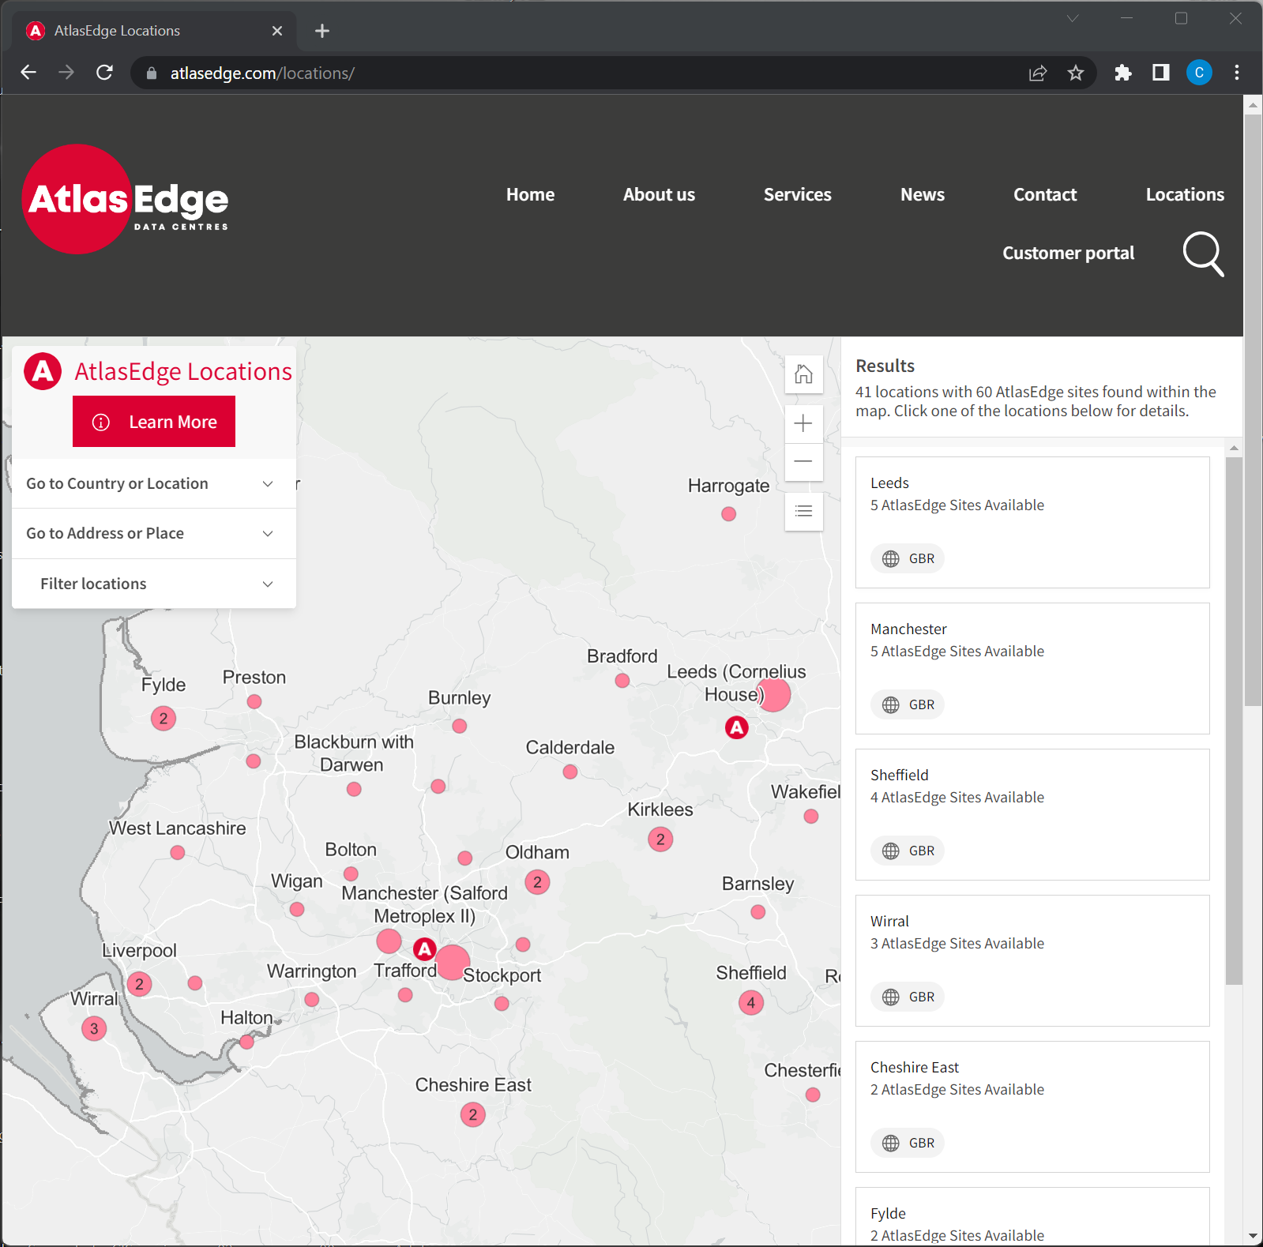Open the Leeds result card
The width and height of the screenshot is (1263, 1247).
tap(1032, 522)
